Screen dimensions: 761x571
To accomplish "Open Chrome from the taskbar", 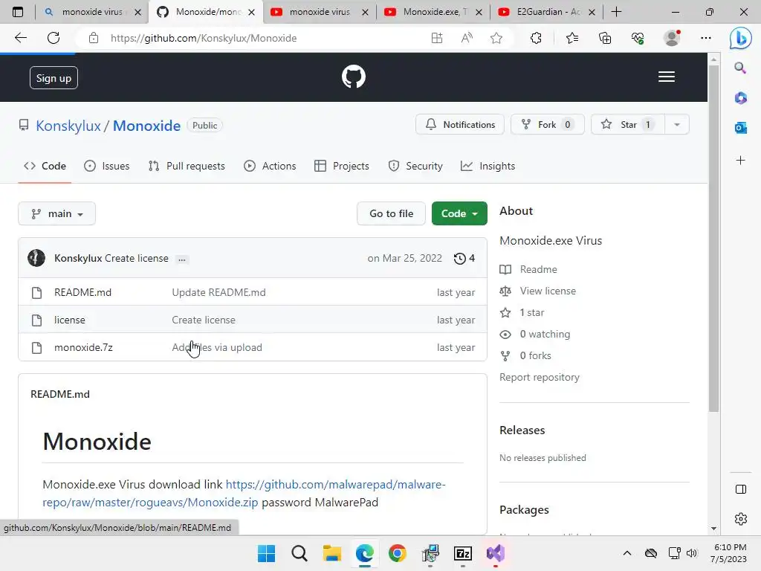I will (x=397, y=553).
